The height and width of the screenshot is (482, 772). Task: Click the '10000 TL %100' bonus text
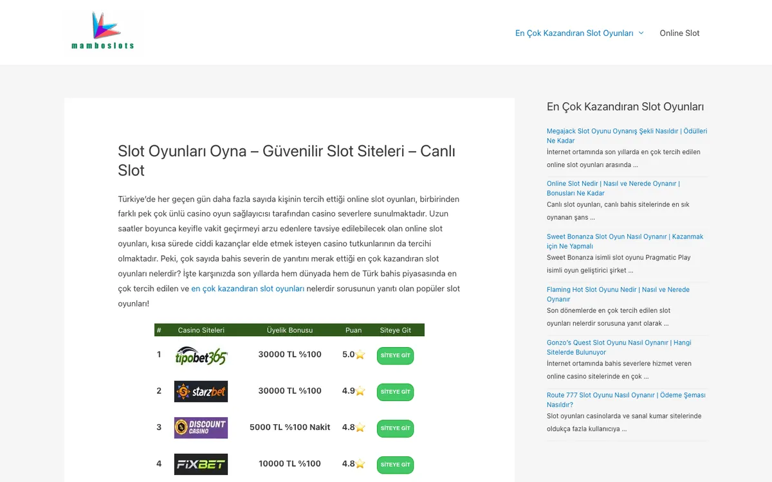(x=289, y=464)
